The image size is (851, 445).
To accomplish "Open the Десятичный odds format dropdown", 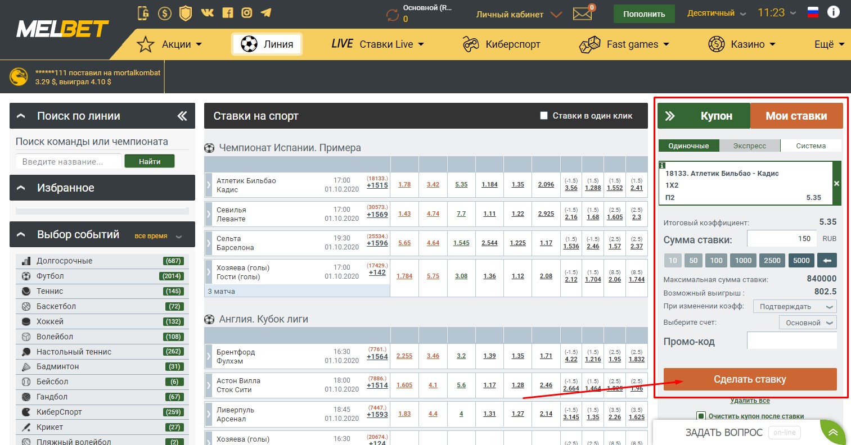I will pos(717,13).
